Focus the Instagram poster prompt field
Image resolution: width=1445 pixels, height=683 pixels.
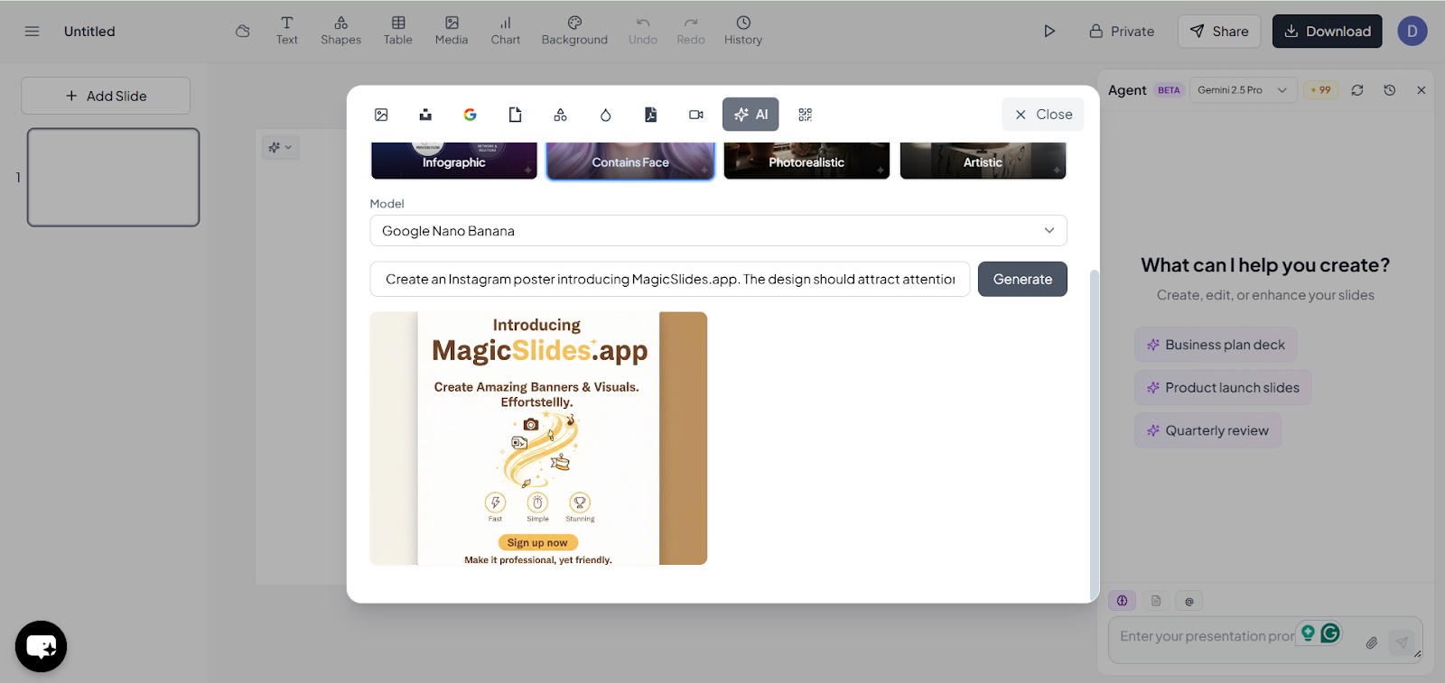pos(670,280)
